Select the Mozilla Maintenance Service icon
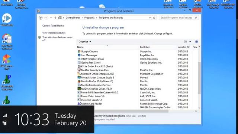The image size is (238, 134). (x=79, y=85)
